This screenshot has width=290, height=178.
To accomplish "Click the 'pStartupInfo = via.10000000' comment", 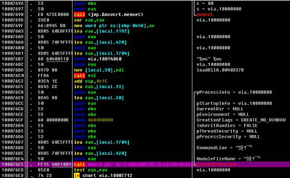I will (x=234, y=103).
